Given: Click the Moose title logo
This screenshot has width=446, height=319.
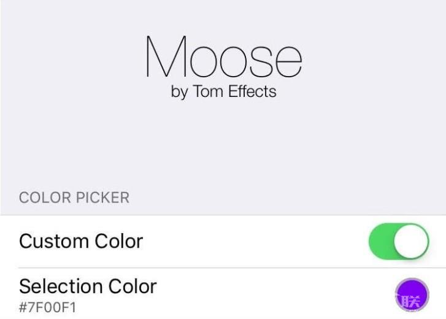Looking at the screenshot, I should [223, 57].
